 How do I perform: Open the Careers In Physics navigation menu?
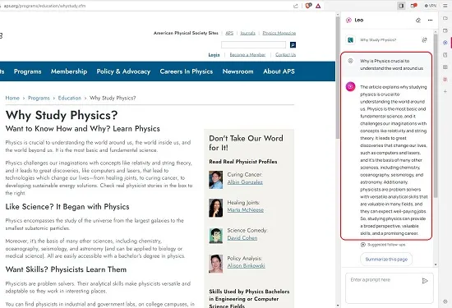(x=187, y=71)
